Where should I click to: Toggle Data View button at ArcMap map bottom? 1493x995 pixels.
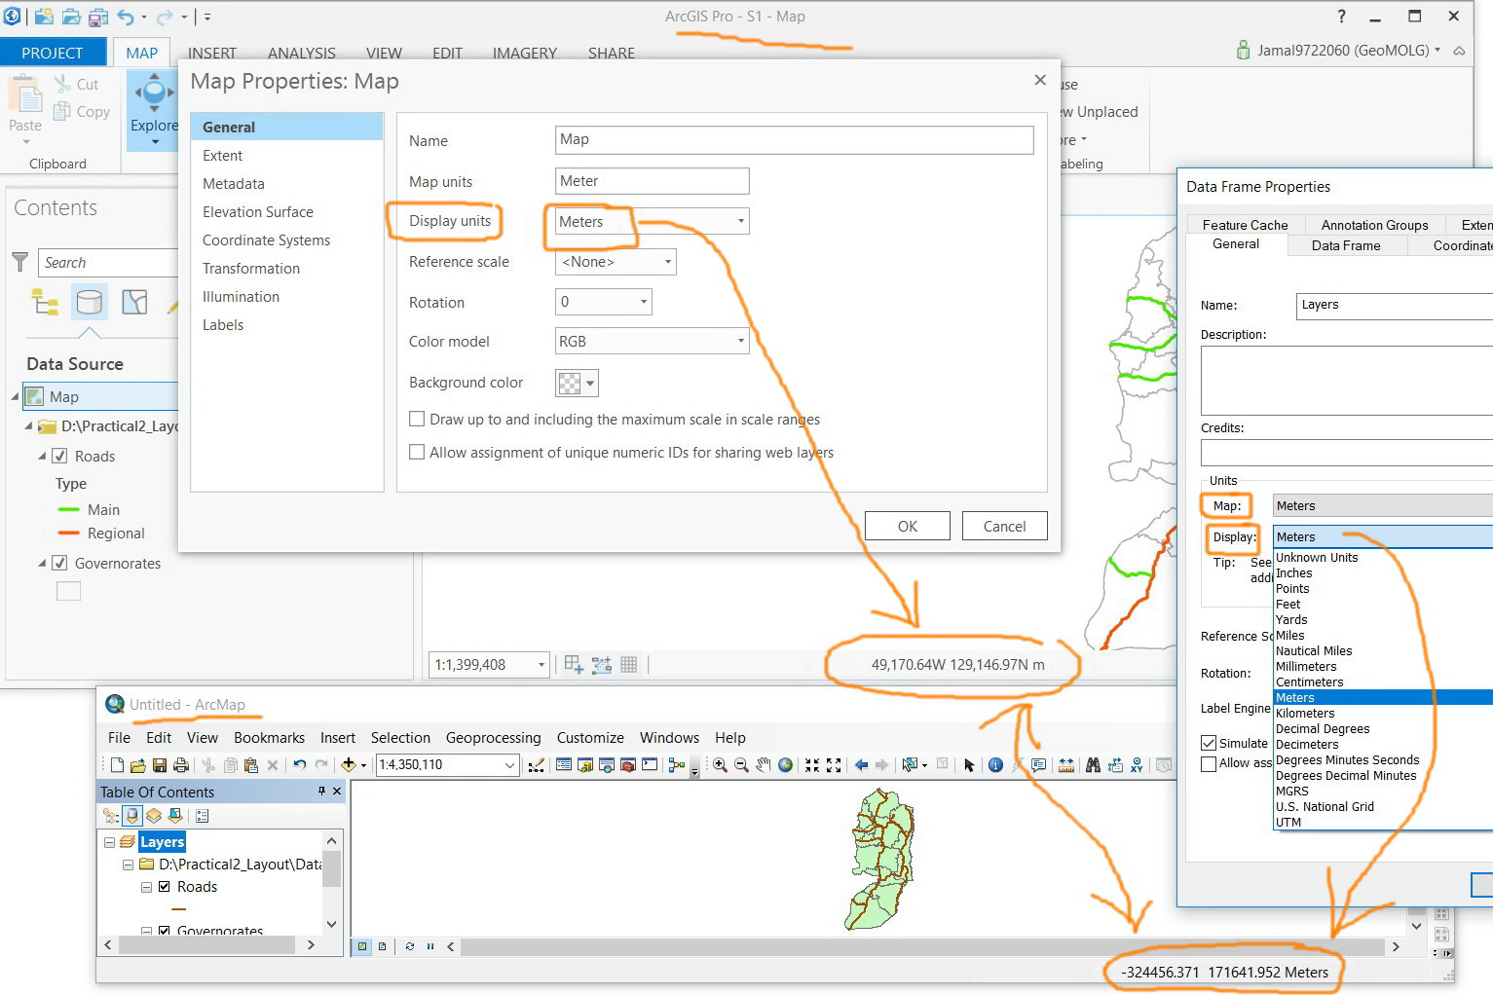tap(362, 946)
